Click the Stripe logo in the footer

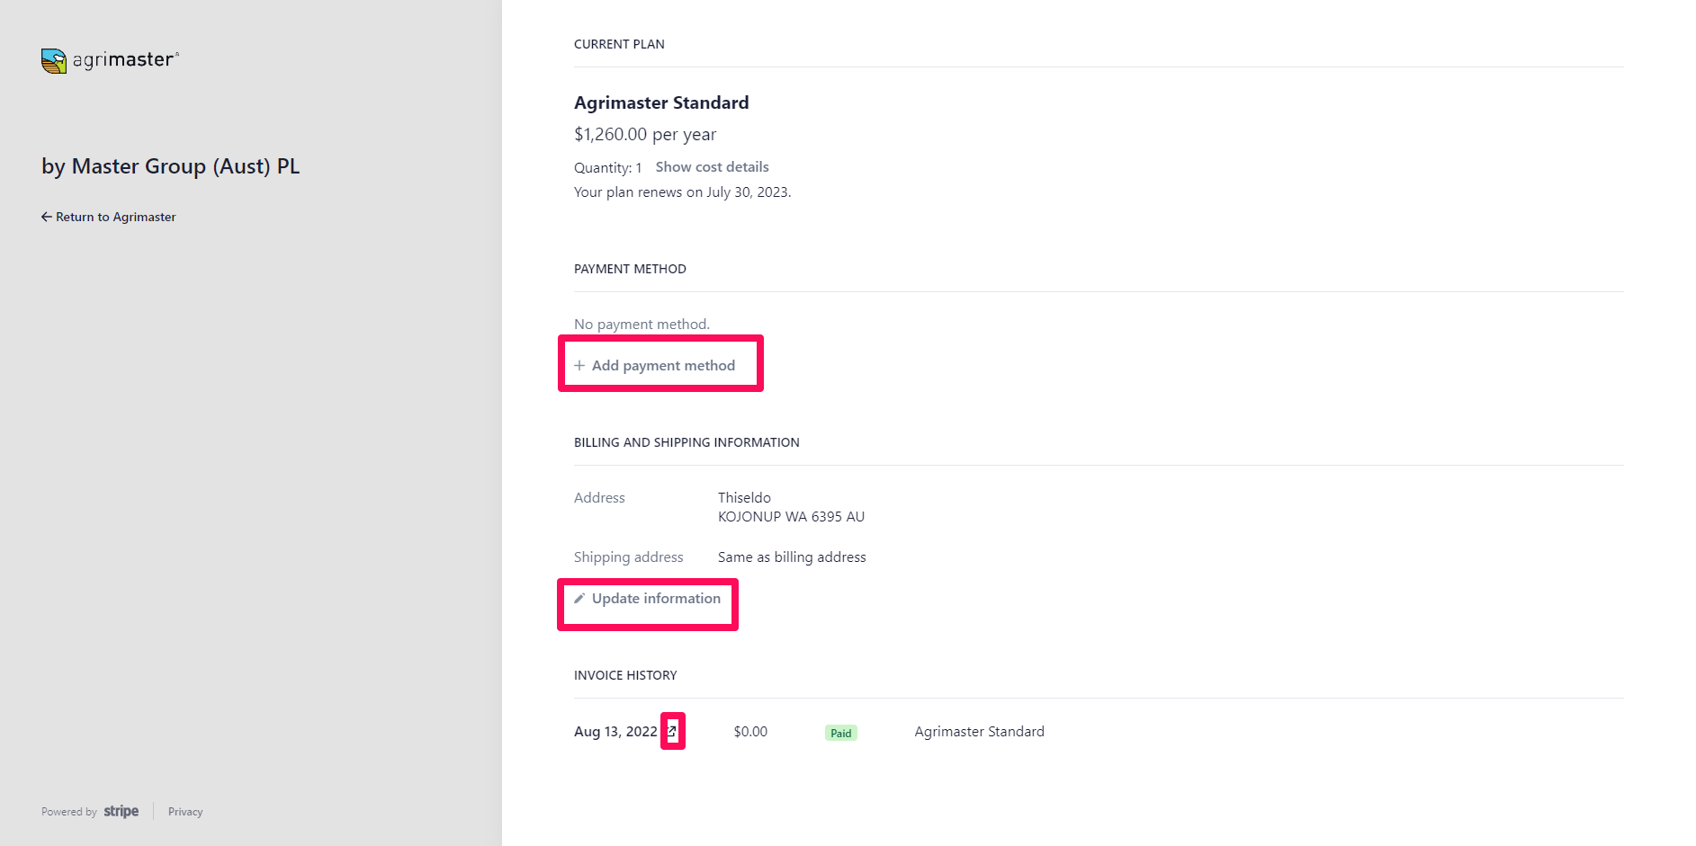[x=121, y=812]
